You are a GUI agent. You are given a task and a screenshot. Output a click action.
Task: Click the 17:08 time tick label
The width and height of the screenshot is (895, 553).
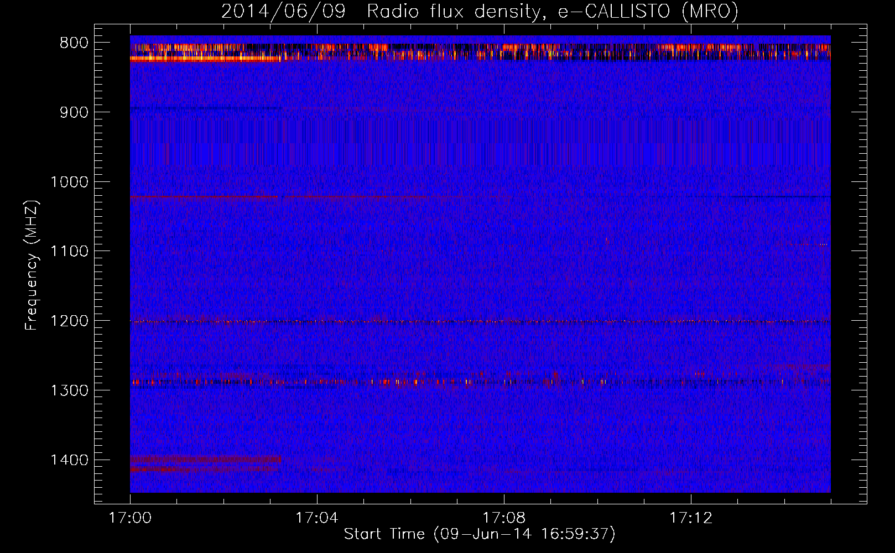click(504, 518)
